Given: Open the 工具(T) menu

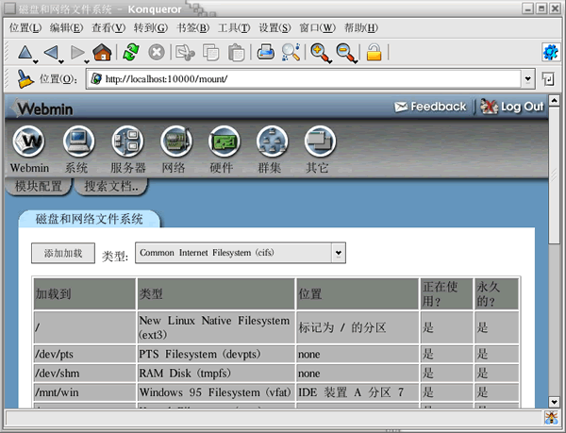Looking at the screenshot, I should coord(234,27).
